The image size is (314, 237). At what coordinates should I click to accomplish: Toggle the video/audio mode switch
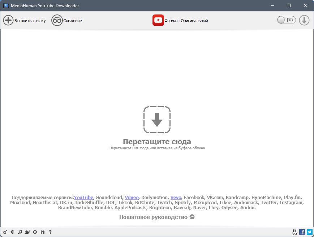(287, 20)
